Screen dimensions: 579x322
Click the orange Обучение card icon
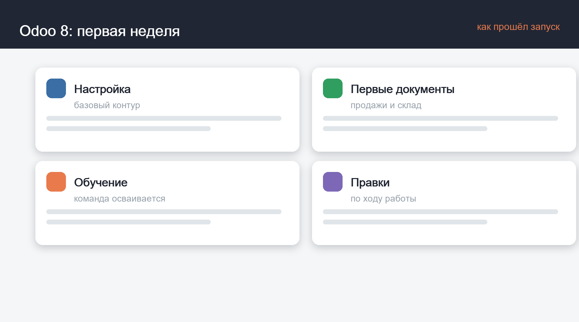click(x=56, y=182)
